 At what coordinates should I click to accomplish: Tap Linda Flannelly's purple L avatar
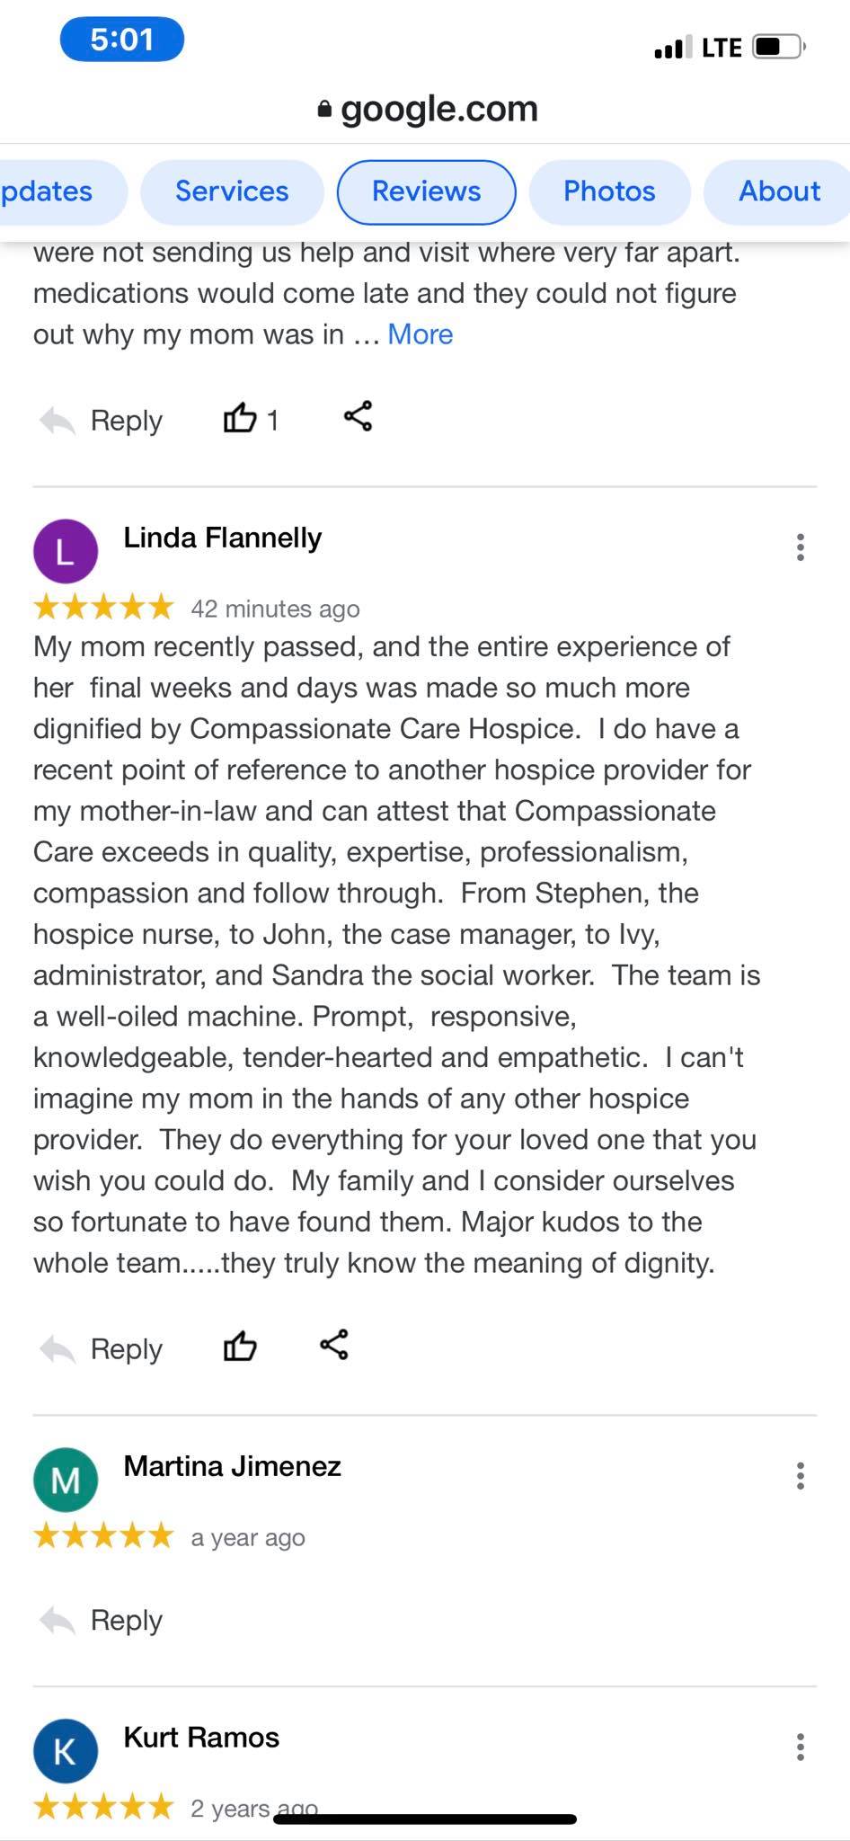(66, 551)
